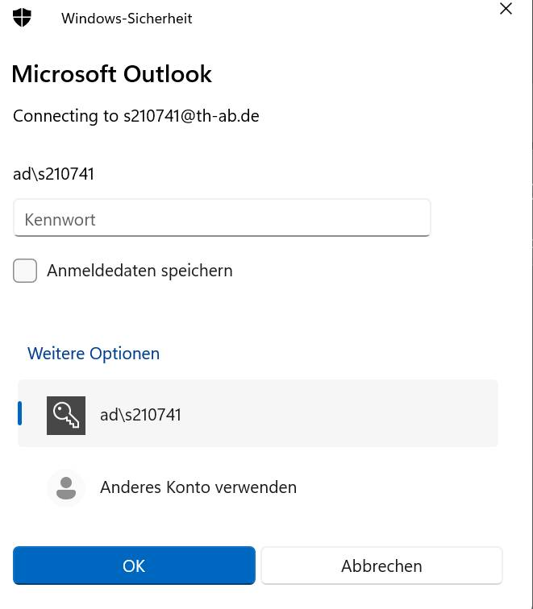Screen dimensions: 533x609
Task: Click the grey person avatar icon
Action: [65, 488]
